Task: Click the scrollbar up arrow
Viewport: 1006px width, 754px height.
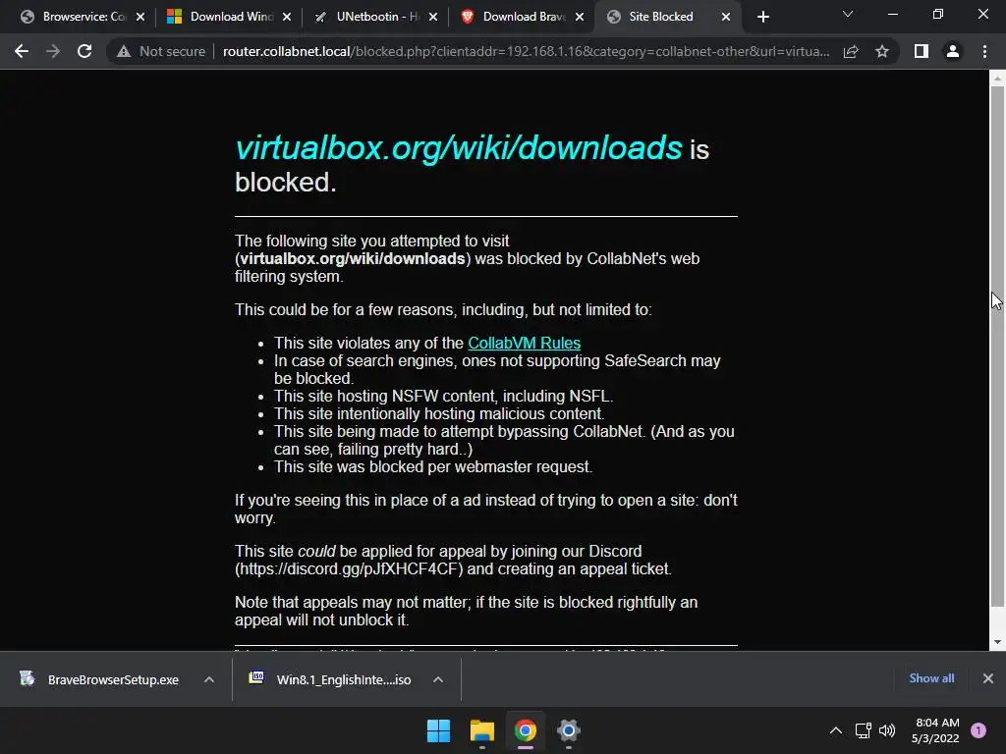Action: (x=997, y=79)
